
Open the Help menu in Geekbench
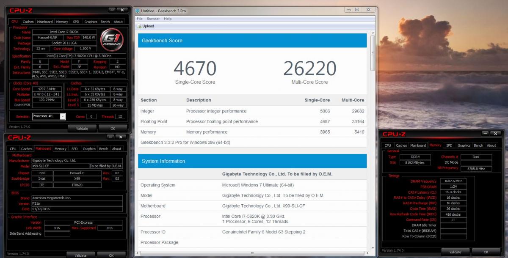168,19
